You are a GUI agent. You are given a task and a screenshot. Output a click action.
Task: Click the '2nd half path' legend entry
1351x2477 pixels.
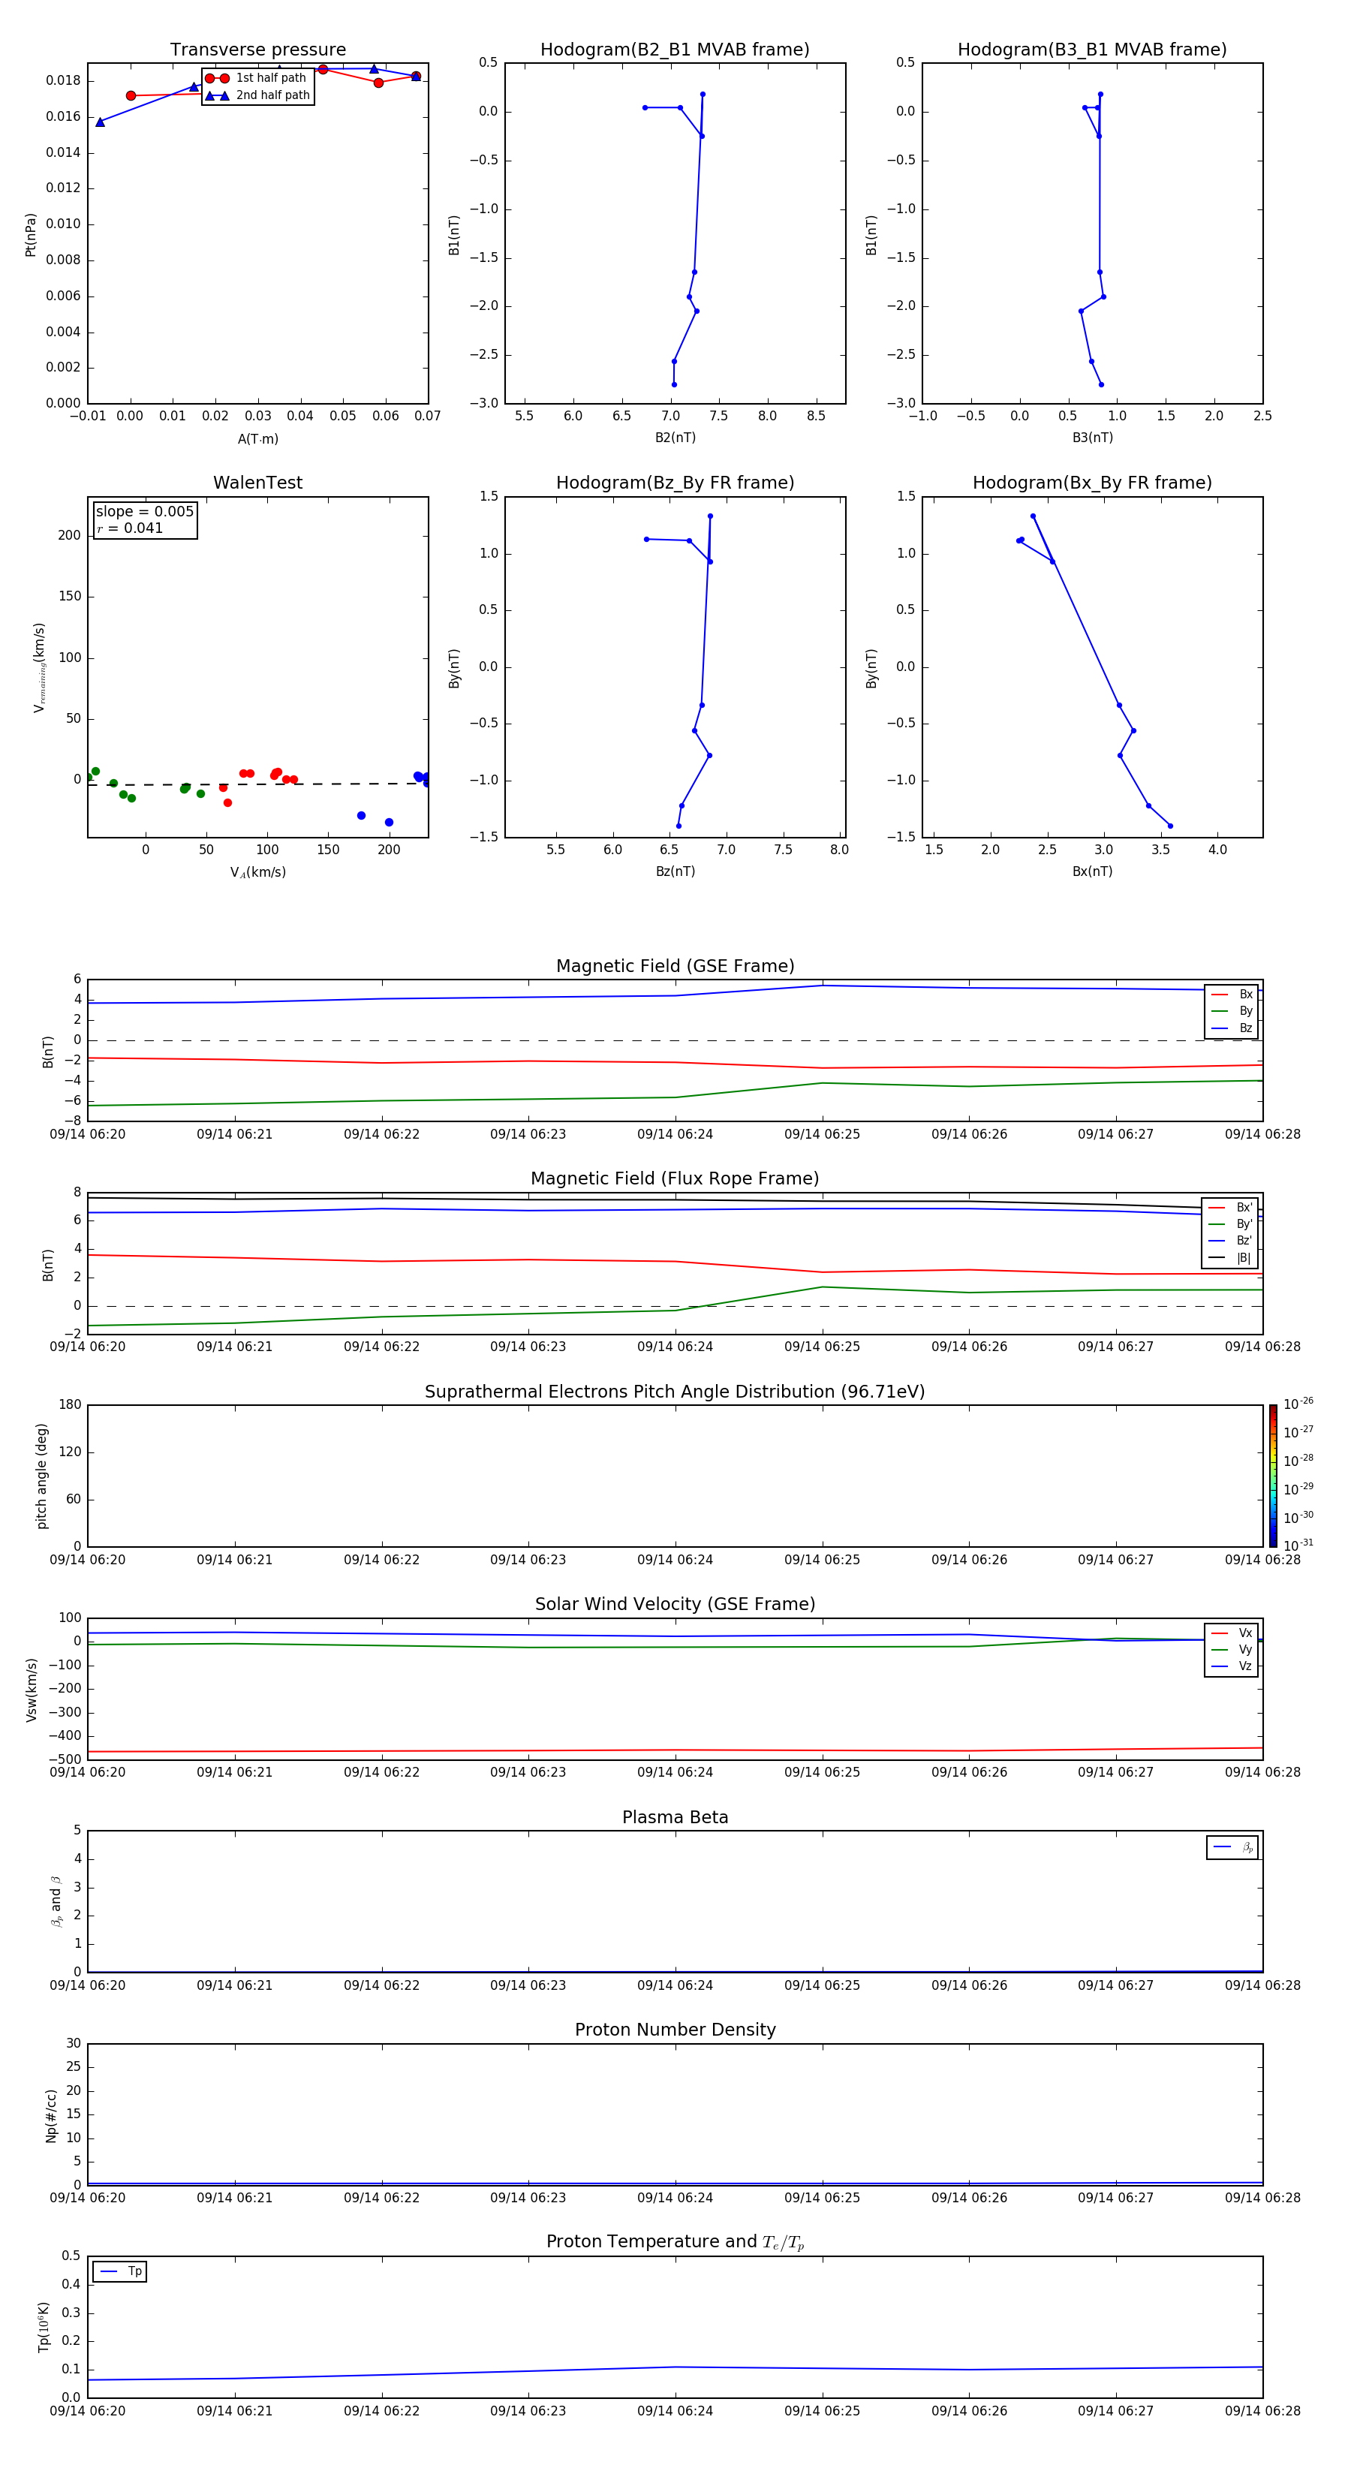(x=257, y=95)
